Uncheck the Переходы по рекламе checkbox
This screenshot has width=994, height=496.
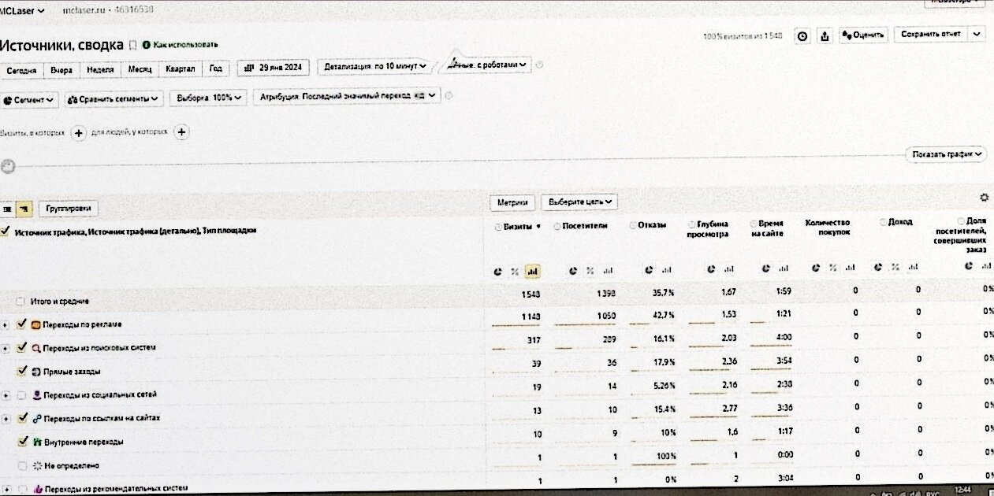[22, 324]
